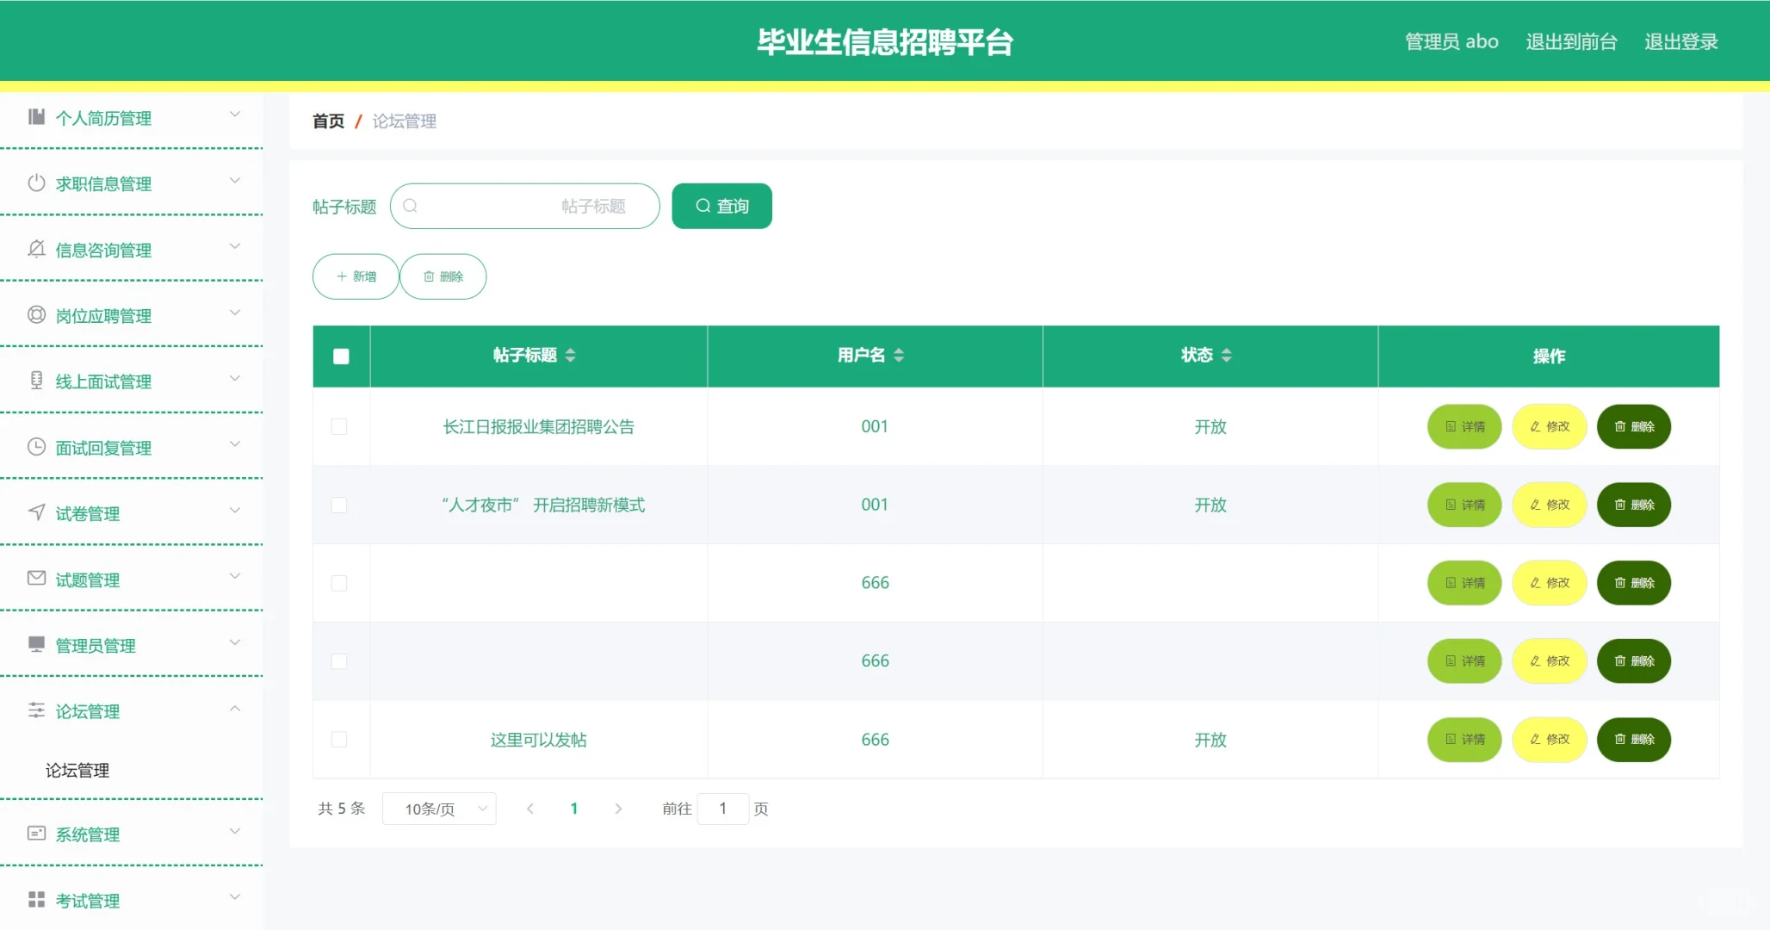The image size is (1770, 930).
Task: Open the 10条/页 page size dropdown
Action: [439, 808]
